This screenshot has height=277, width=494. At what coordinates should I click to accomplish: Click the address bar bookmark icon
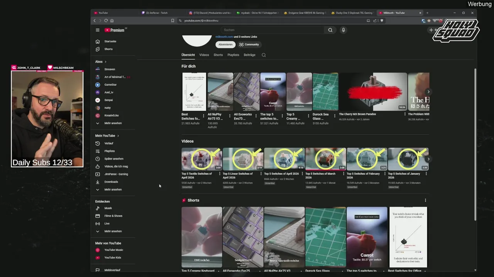(x=173, y=20)
